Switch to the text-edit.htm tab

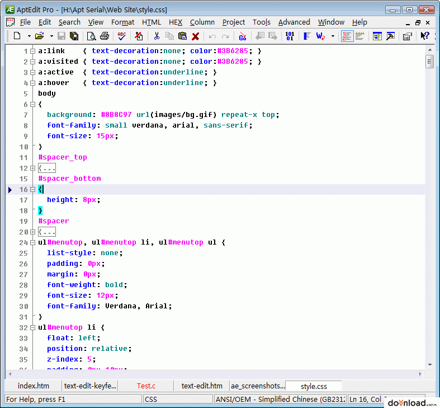pos(202,386)
